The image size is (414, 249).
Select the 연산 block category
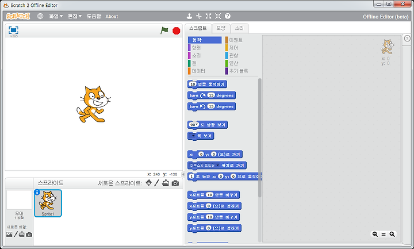tap(241, 63)
